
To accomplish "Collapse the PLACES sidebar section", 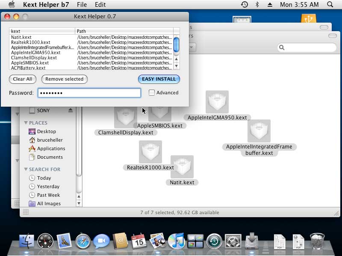I will (26, 123).
